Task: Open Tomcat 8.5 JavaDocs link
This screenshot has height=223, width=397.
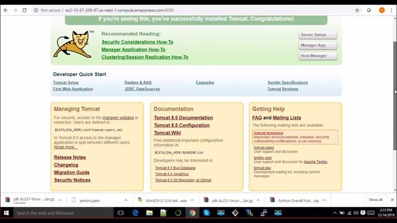Action: pos(172,174)
